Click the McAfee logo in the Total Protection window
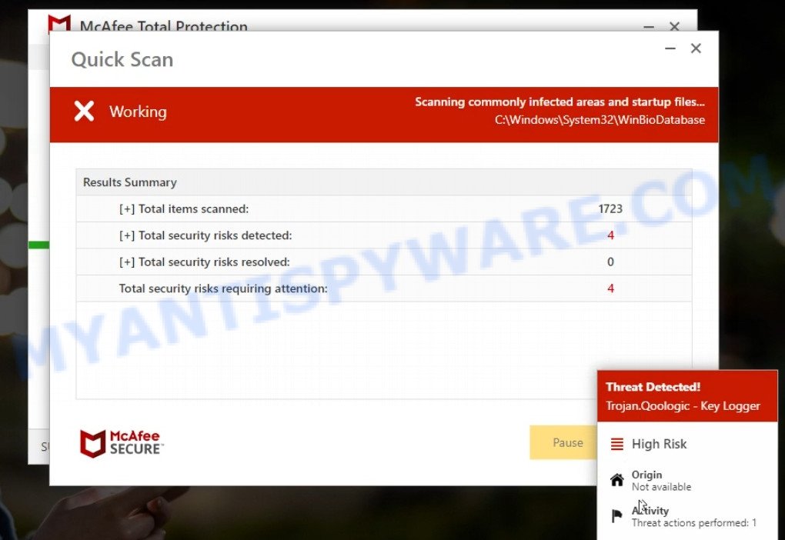This screenshot has height=540, width=785. 59,24
